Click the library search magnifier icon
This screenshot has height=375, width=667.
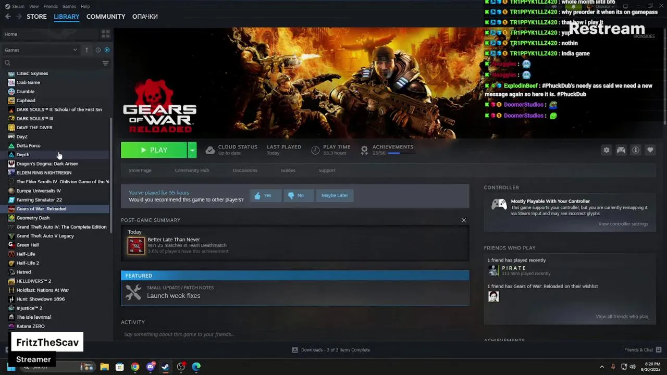[x=7, y=63]
